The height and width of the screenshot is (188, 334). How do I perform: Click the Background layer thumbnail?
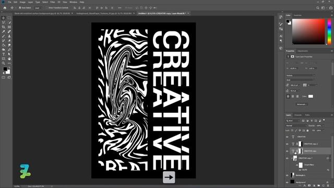click(292, 182)
